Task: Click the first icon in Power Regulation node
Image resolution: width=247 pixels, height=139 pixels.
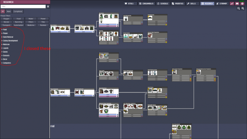Action: pyautogui.click(x=53, y=92)
